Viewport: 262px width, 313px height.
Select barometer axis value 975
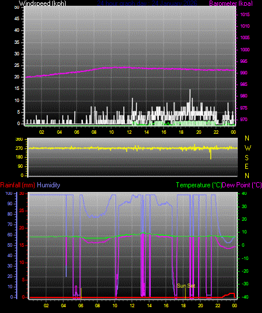pos(244,108)
